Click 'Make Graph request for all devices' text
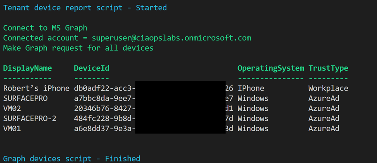This screenshot has height=163, width=377. coord(78,48)
